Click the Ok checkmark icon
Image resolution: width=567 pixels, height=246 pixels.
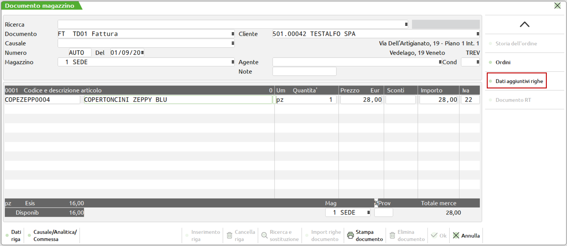click(x=434, y=235)
